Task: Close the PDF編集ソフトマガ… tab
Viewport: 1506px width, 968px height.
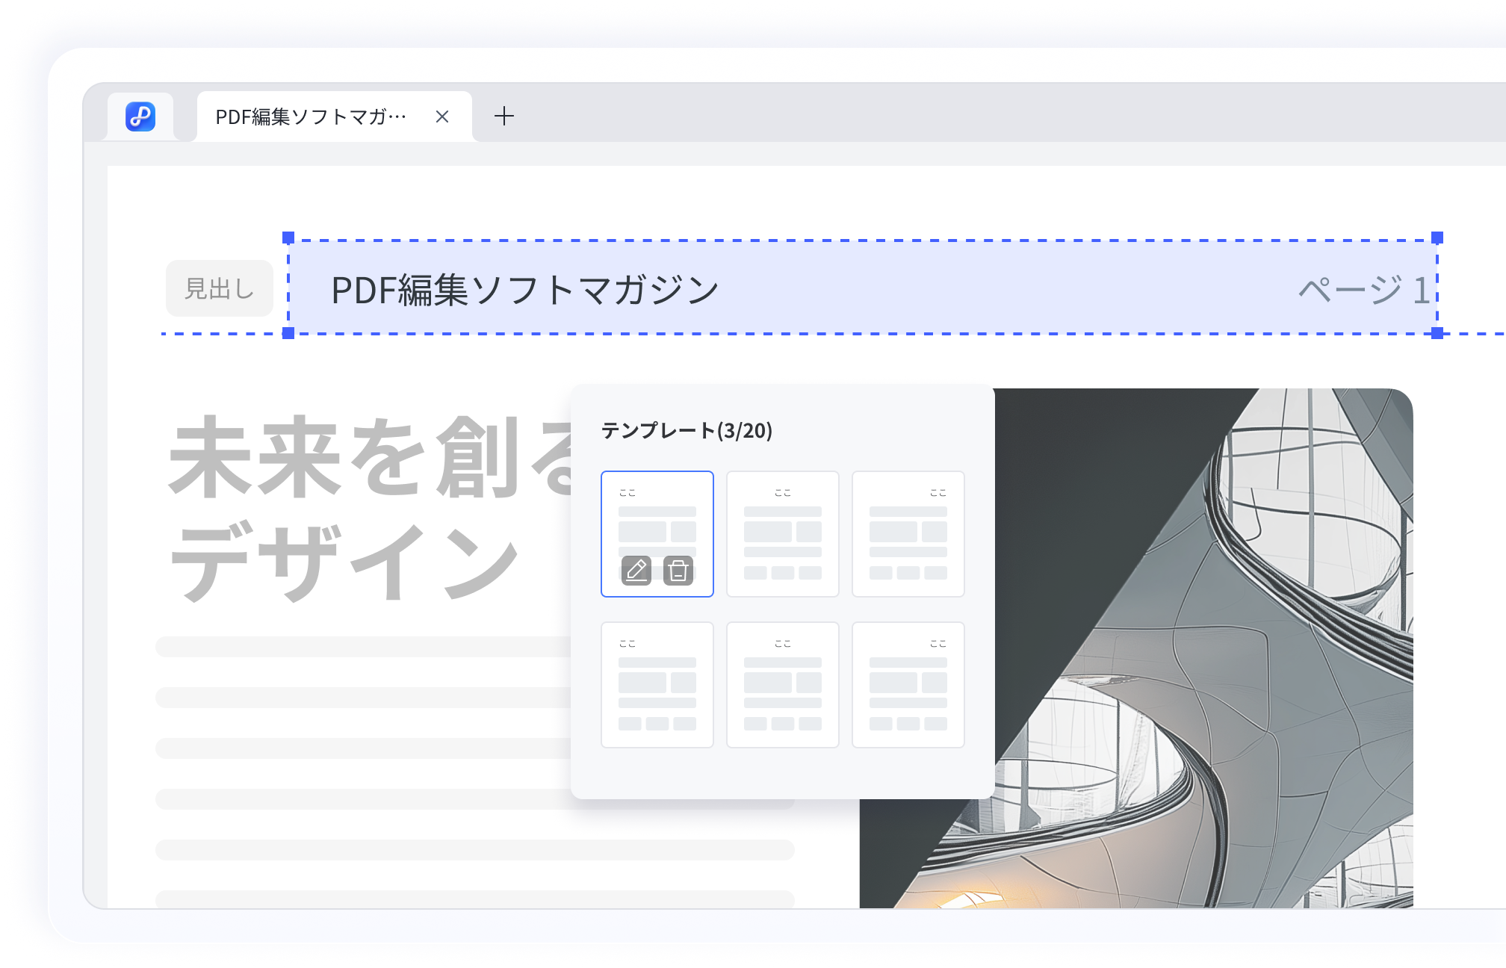Action: [442, 117]
